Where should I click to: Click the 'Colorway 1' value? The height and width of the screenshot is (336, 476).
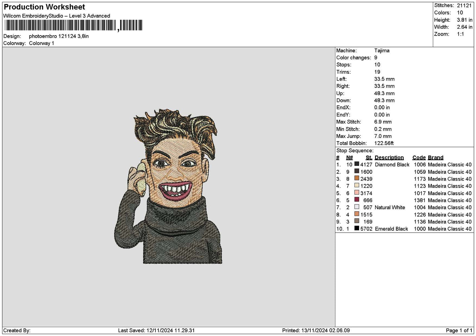click(42, 43)
